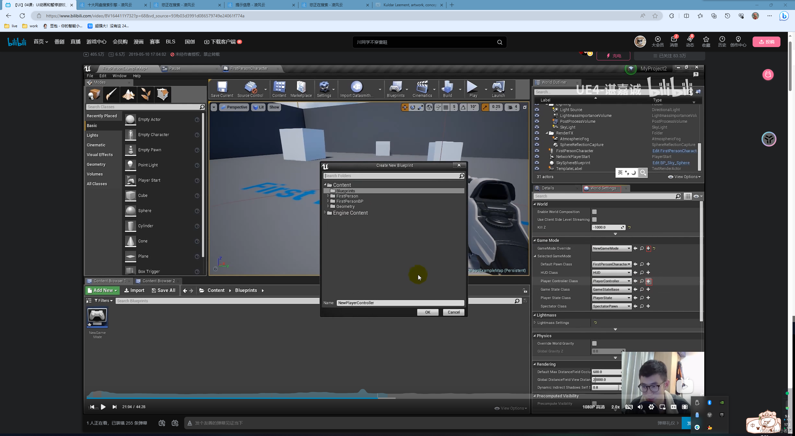The width and height of the screenshot is (795, 436).
Task: Open Source Control from the toolbar
Action: [250, 89]
